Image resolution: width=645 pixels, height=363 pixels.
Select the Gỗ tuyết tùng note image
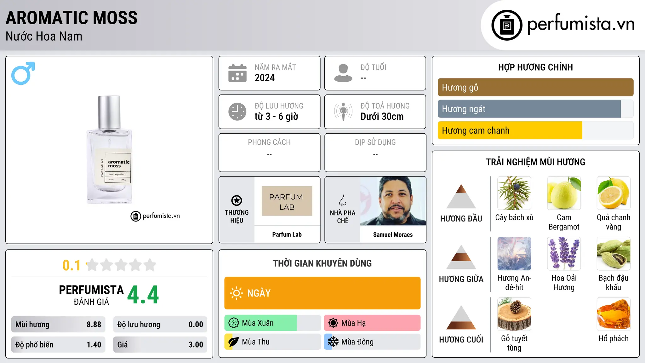click(x=514, y=314)
